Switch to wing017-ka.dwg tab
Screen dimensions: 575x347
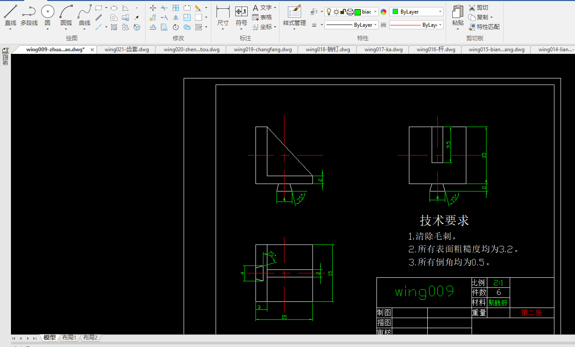pyautogui.click(x=383, y=50)
